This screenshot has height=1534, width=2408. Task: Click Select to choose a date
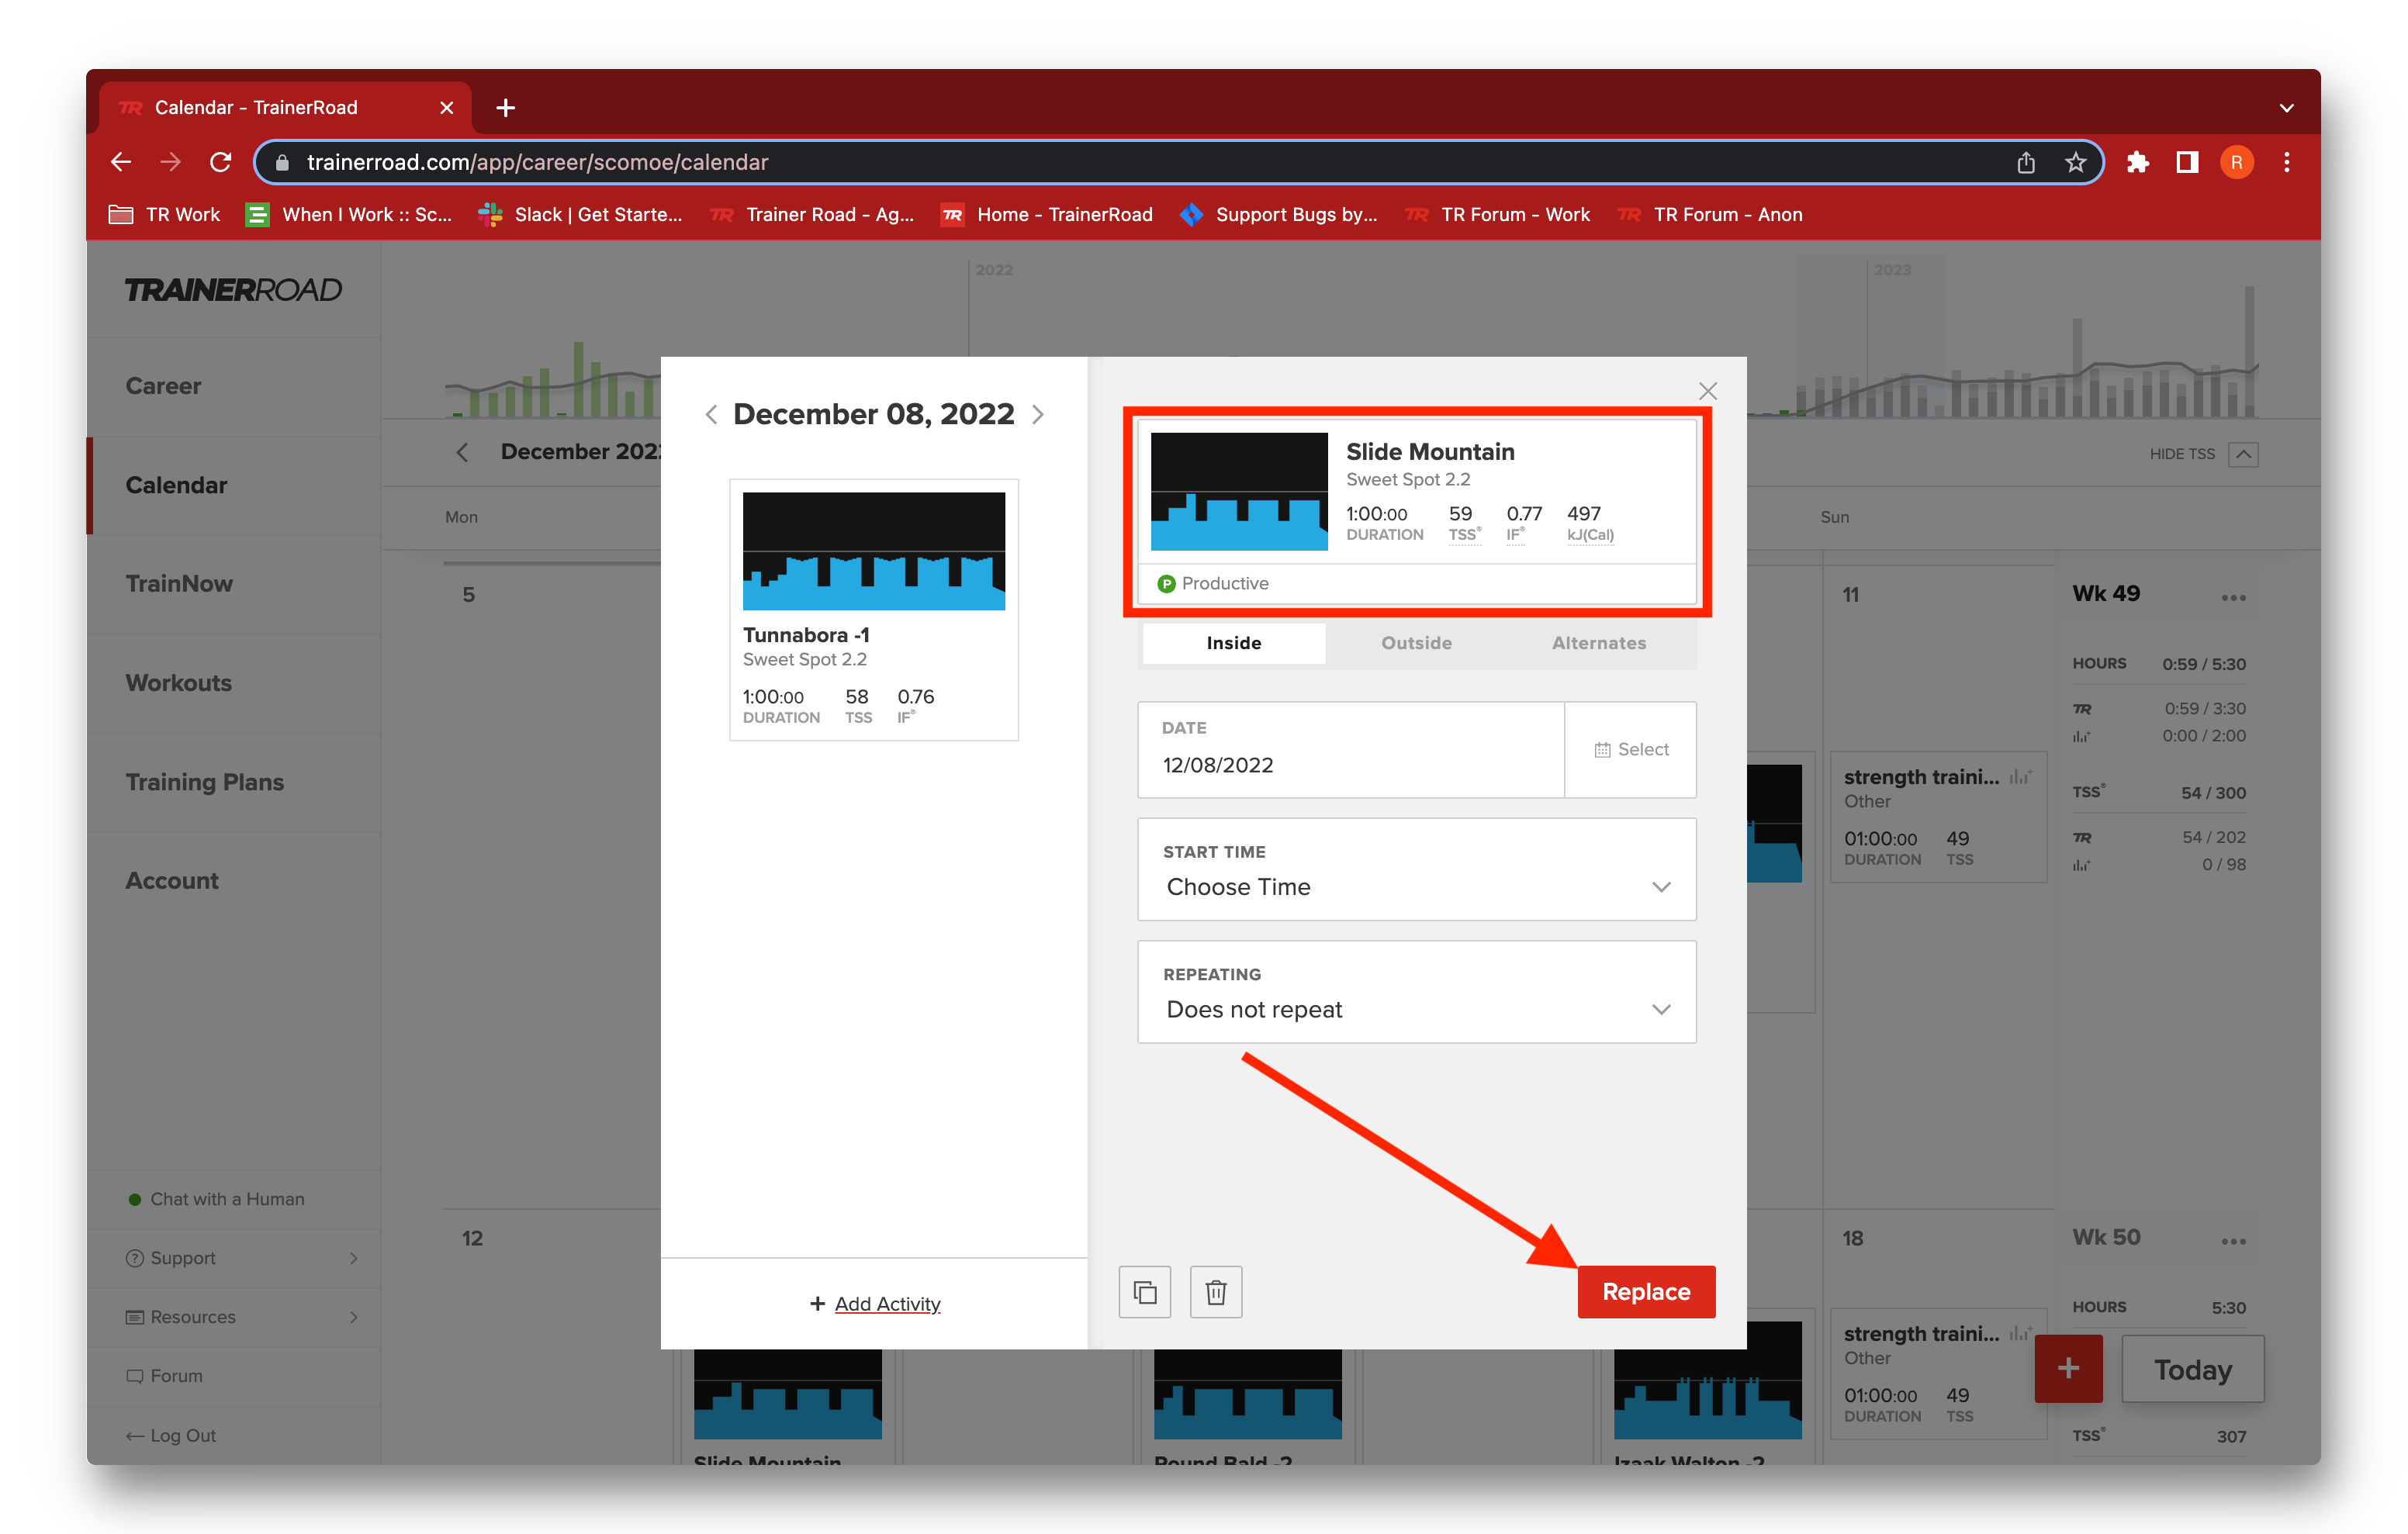[x=1631, y=749]
